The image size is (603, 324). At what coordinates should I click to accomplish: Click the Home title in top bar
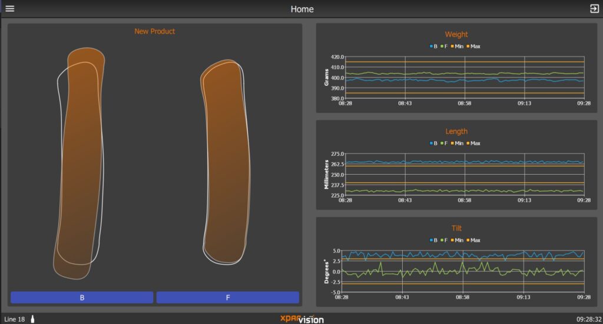point(301,9)
